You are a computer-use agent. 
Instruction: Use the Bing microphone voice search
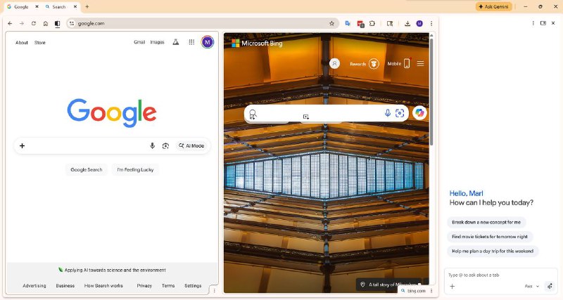click(x=388, y=113)
